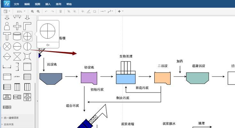Open the 插入 menu
Viewport: 235px width, 128px height.
tap(48, 4)
